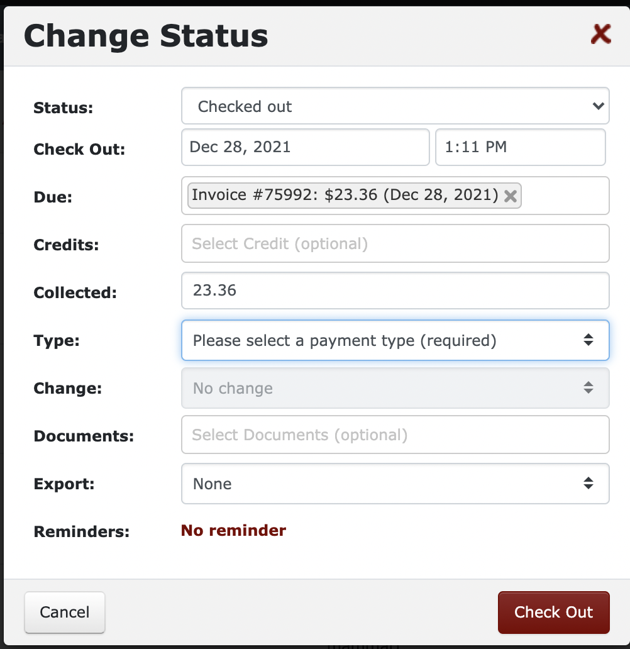This screenshot has height=649, width=630.
Task: Click the Cancel button
Action: pyautogui.click(x=65, y=612)
